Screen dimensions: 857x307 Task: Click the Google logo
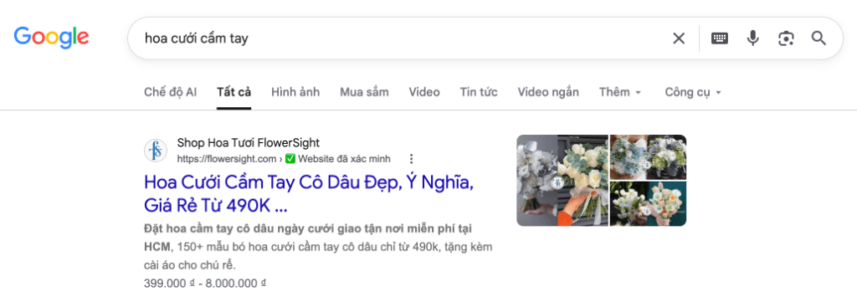[x=51, y=37]
